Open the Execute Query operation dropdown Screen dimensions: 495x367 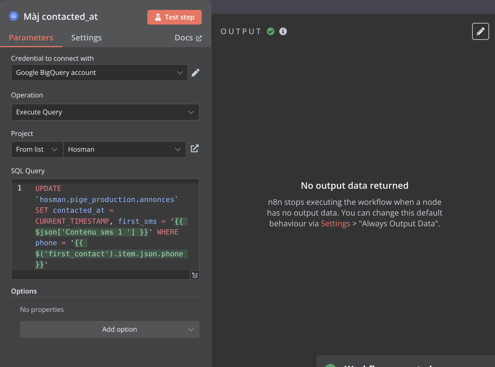[105, 112]
